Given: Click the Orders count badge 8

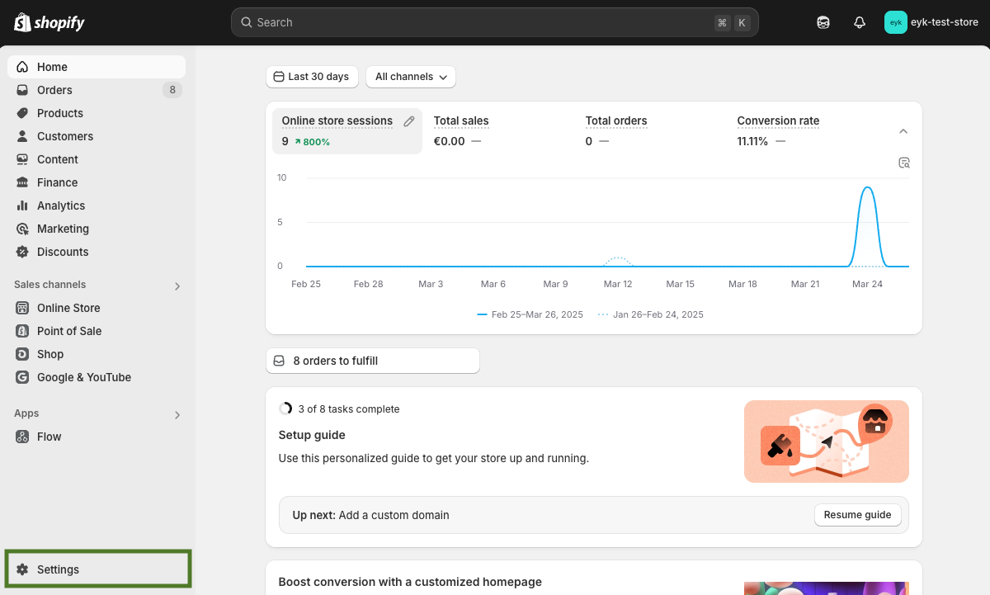Looking at the screenshot, I should (172, 90).
